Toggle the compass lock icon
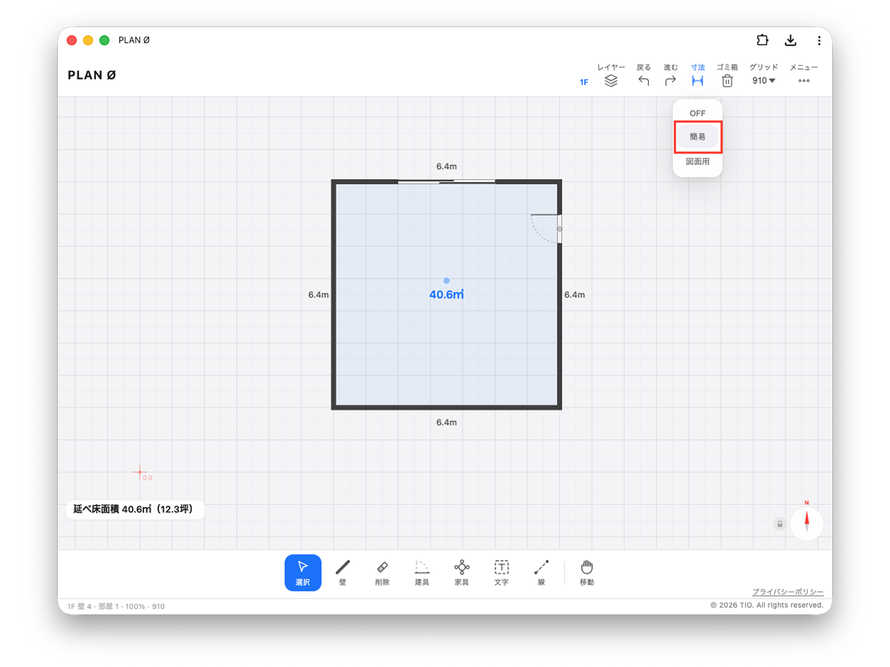This screenshot has width=890, height=667. [x=779, y=524]
